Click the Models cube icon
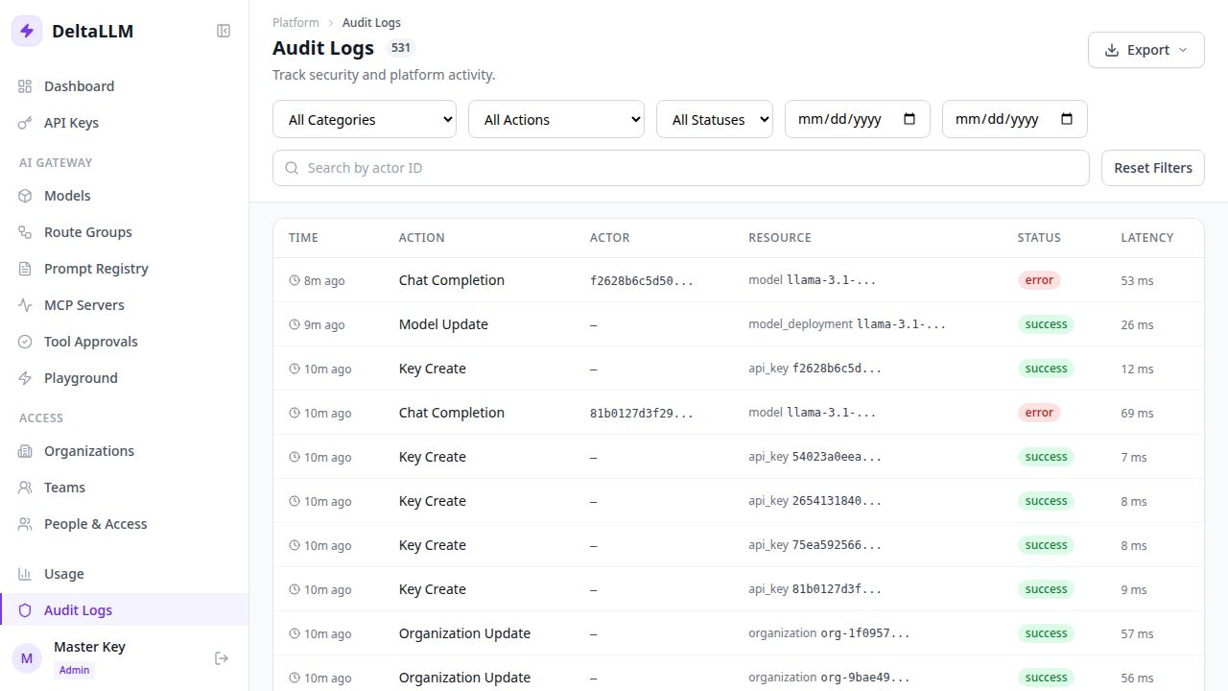This screenshot has height=691, width=1228. tap(25, 196)
